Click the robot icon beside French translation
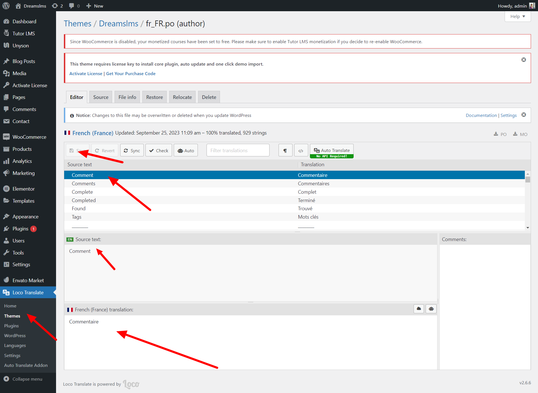 431,309
